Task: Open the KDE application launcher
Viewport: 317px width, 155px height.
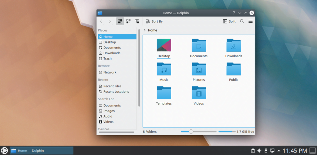Action: coord(4,151)
